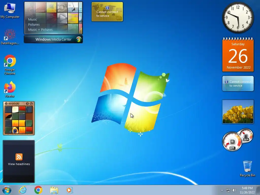The image size is (260, 195).
Task: Click the yellow currency gadget error
Action: pos(107,12)
